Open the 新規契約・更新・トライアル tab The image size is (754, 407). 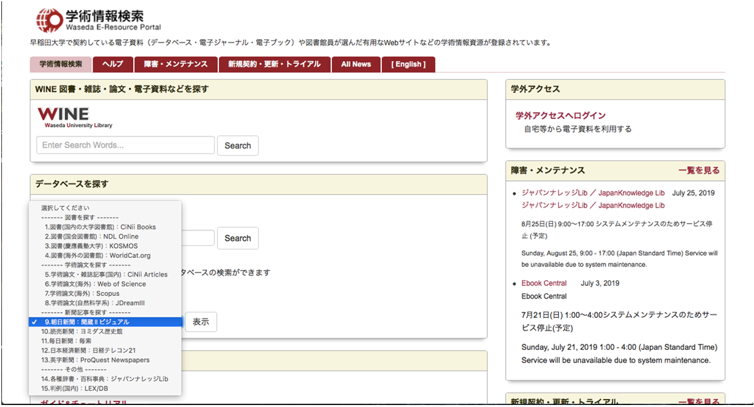pyautogui.click(x=275, y=65)
